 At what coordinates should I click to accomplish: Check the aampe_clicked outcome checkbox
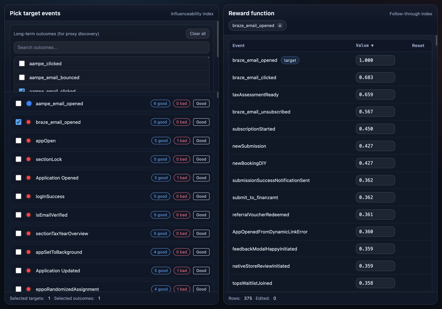point(22,63)
